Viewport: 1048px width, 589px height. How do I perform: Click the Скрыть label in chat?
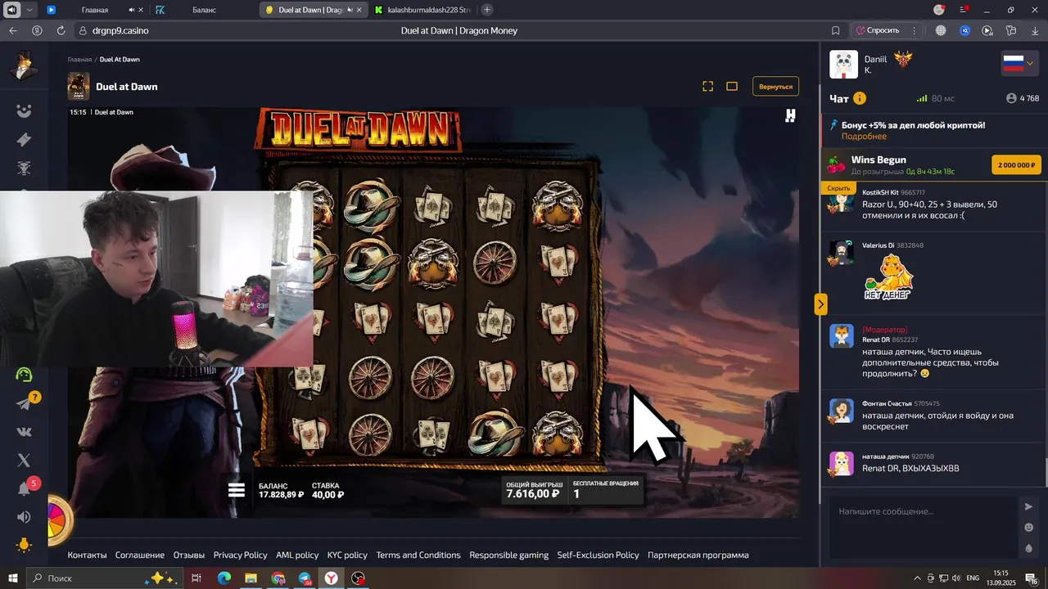pos(838,188)
